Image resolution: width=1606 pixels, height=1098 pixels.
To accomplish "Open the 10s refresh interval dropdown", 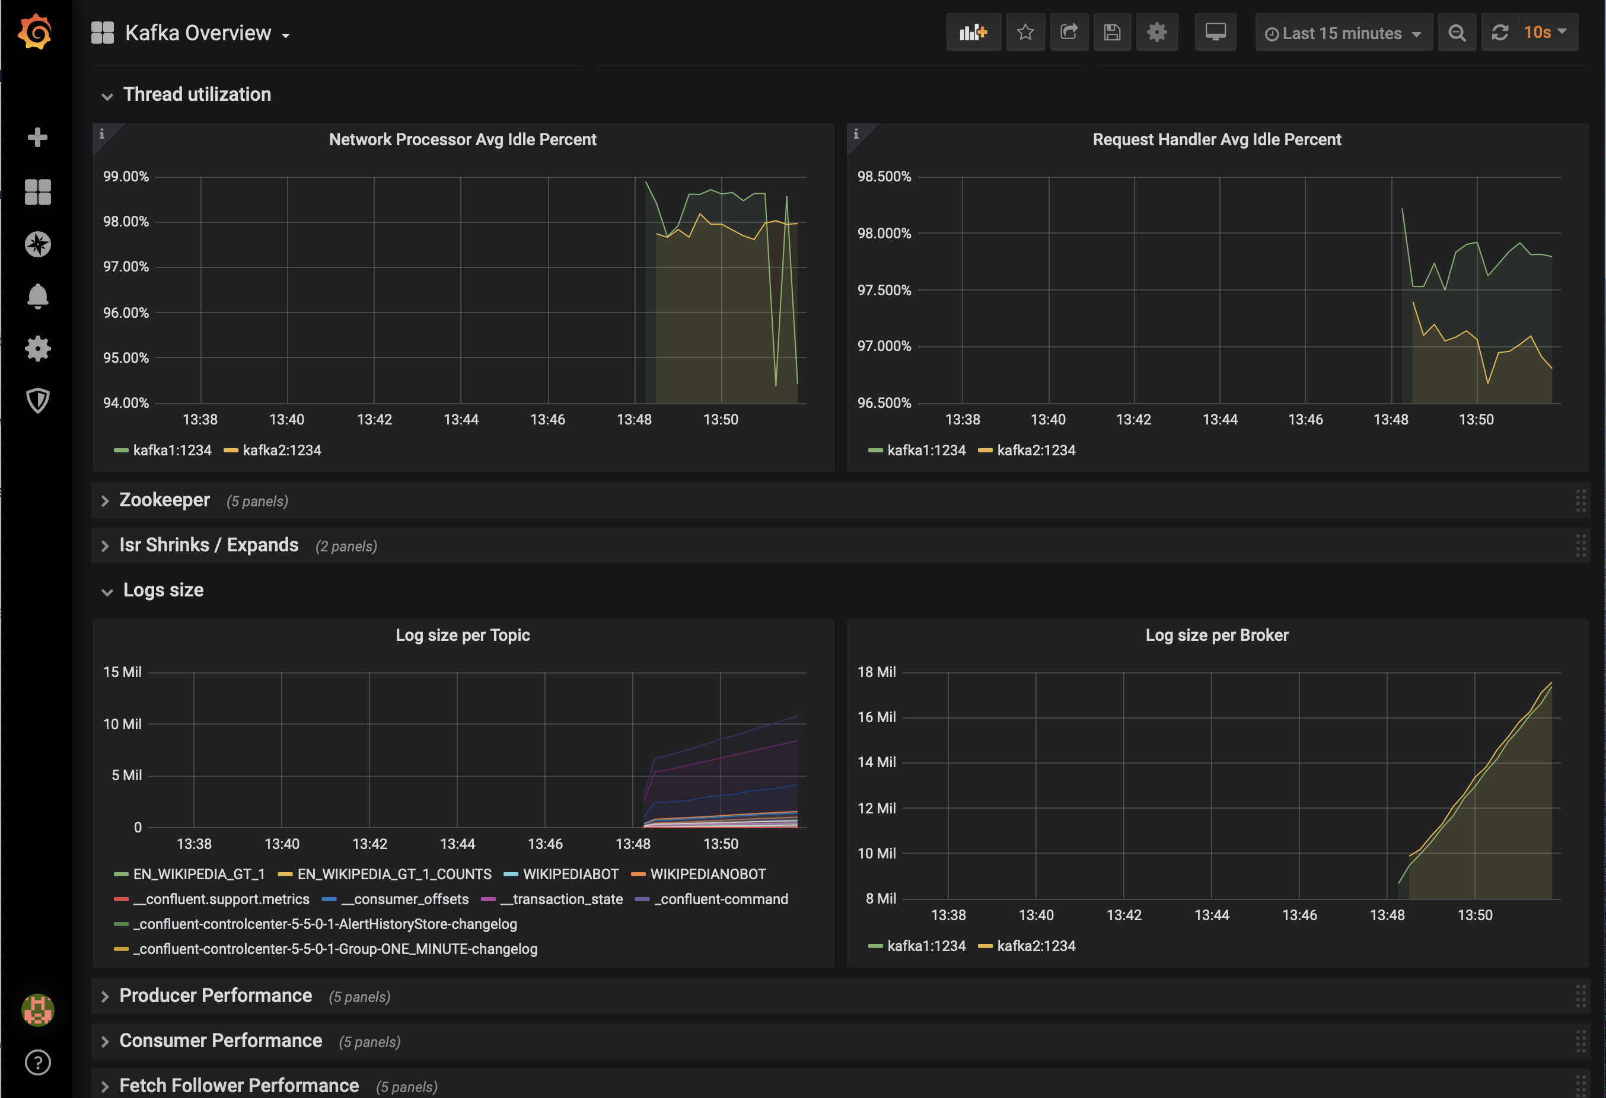I will pyautogui.click(x=1545, y=33).
